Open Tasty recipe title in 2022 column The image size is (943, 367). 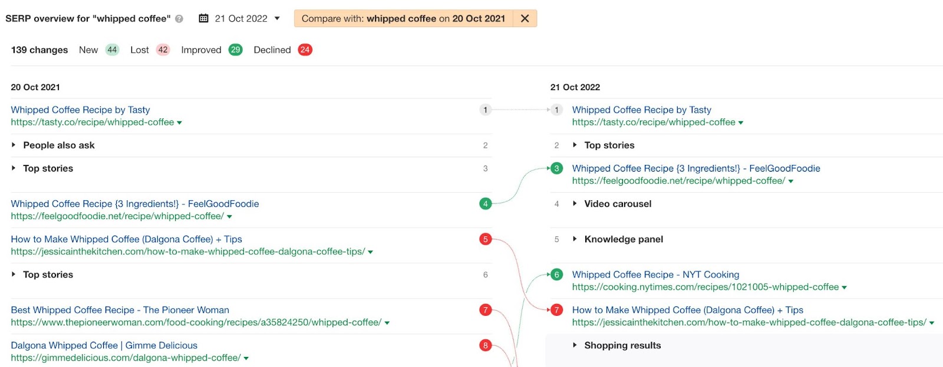pos(642,110)
